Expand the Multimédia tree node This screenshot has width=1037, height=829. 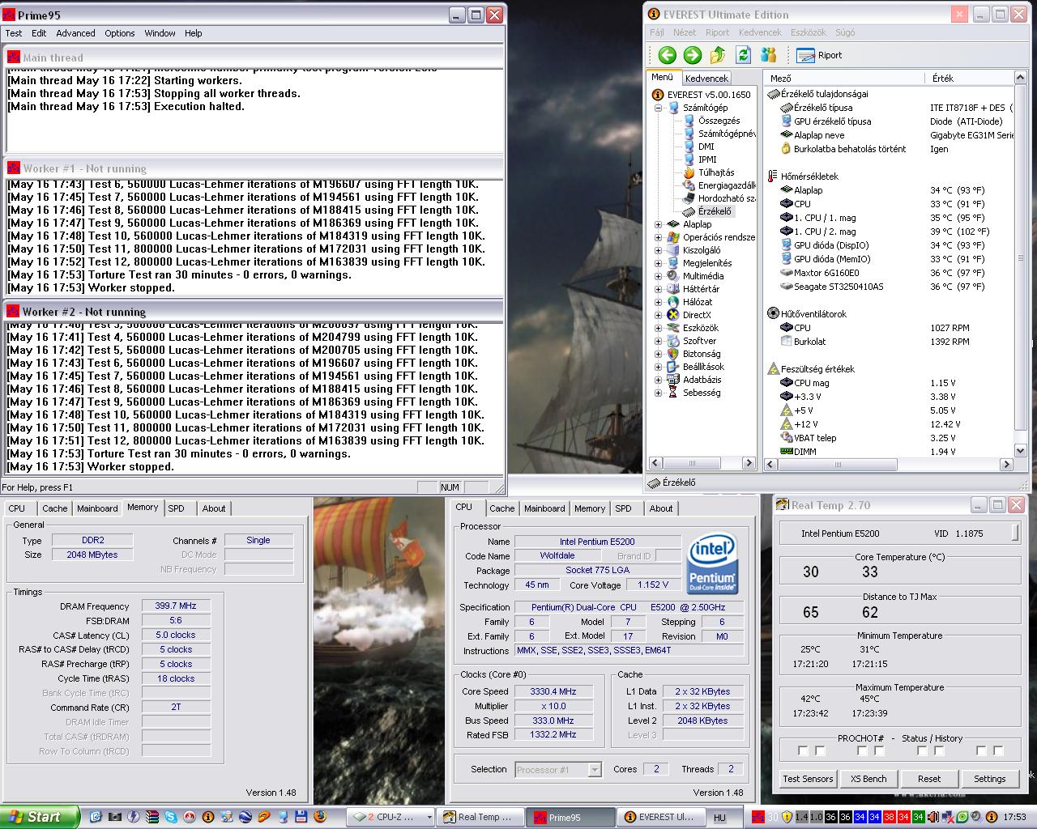coord(658,276)
